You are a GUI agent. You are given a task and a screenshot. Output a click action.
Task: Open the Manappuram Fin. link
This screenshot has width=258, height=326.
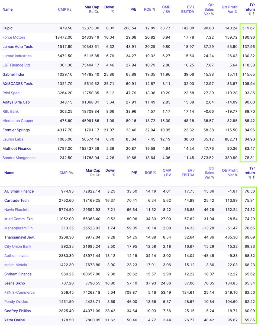click(x=19, y=228)
